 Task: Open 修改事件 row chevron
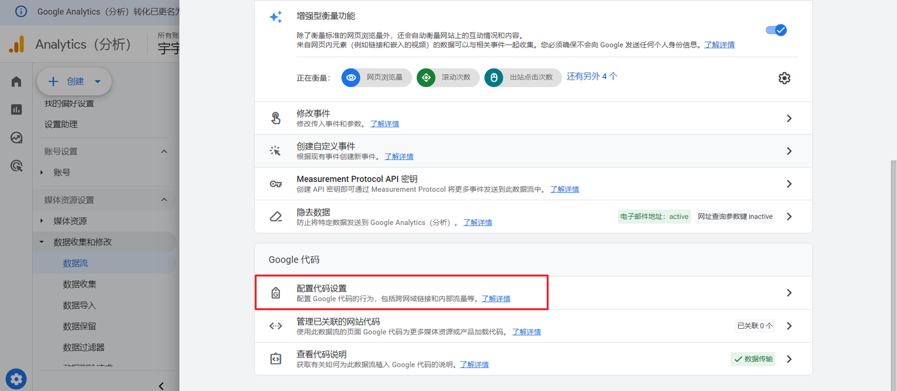tap(789, 118)
